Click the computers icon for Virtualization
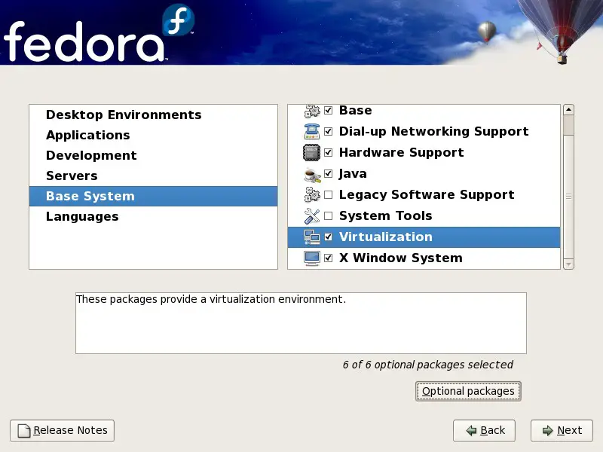Image resolution: width=603 pixels, height=452 pixels. pos(312,237)
